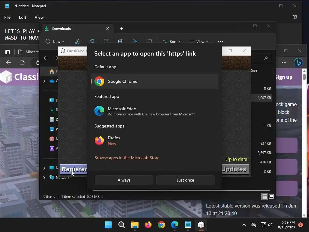Image resolution: width=309 pixels, height=232 pixels.
Task: Open Videos folder in navigation pane
Action: pyautogui.click(x=53, y=149)
